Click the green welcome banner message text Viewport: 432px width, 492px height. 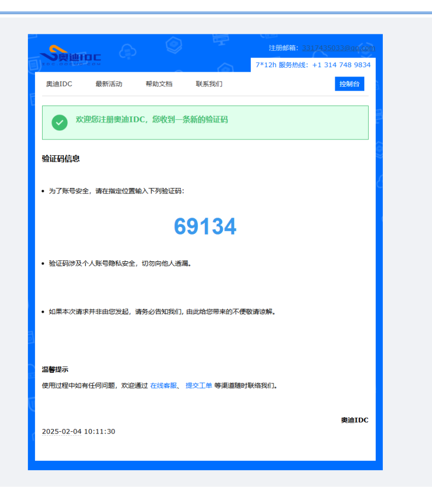click(x=152, y=119)
